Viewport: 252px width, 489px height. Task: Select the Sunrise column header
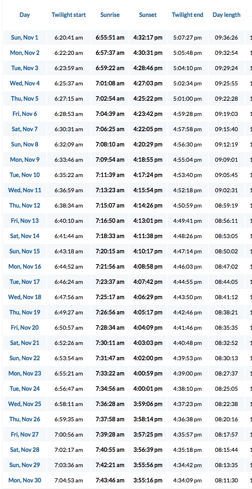click(x=110, y=15)
